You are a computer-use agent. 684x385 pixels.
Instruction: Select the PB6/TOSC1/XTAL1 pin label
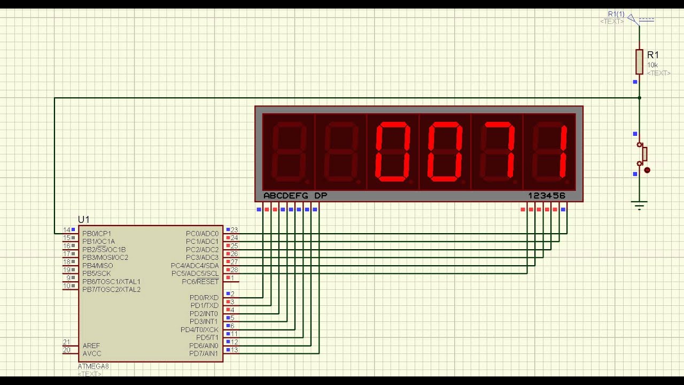tap(111, 282)
